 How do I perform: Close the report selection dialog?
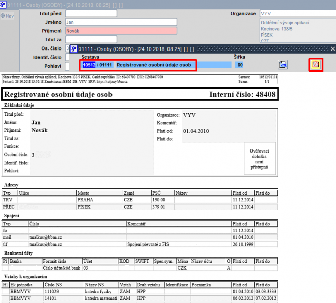[x=332, y=49]
